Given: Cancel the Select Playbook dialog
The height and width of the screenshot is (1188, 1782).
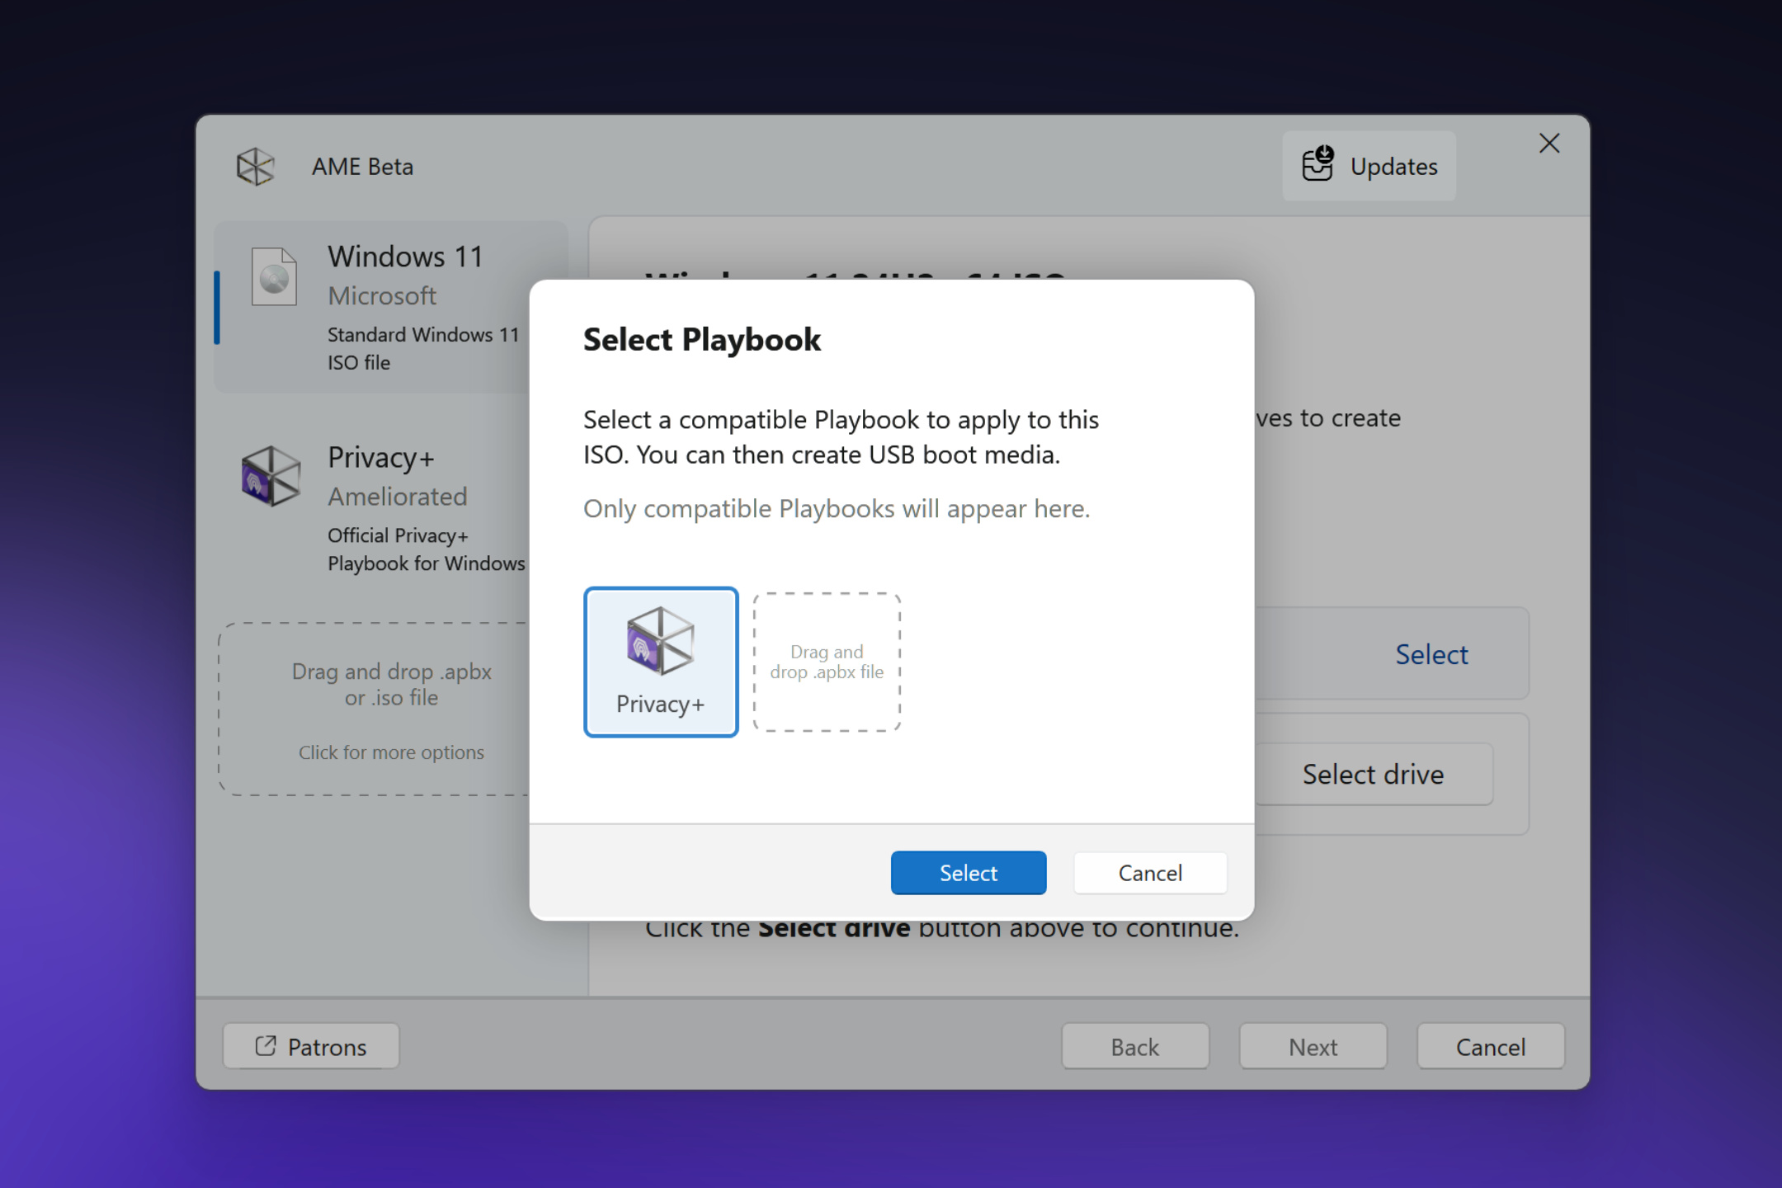Looking at the screenshot, I should click(1150, 873).
